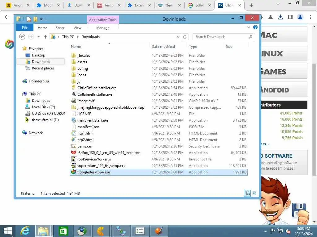The image size is (317, 237).
Task: Click the New Folder quick access icon
Action: coord(35,19)
